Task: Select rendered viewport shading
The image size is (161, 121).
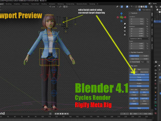Action: (x=146, y=7)
